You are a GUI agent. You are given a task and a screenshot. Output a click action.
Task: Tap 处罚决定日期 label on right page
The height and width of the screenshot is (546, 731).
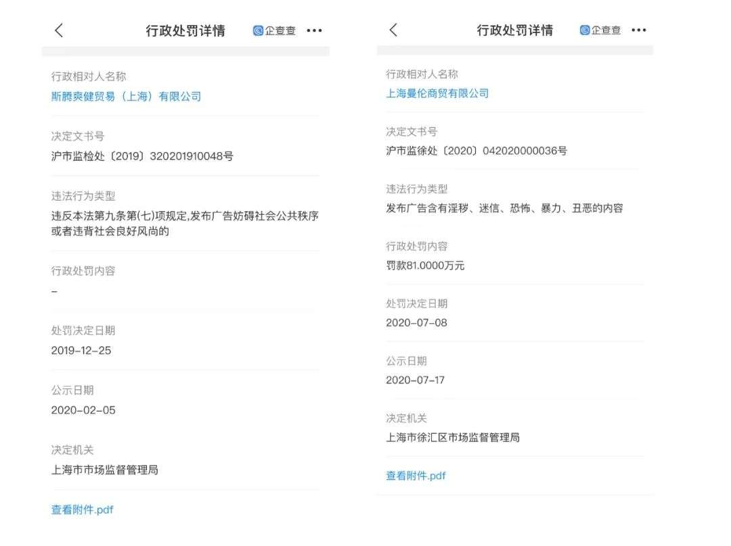click(417, 303)
